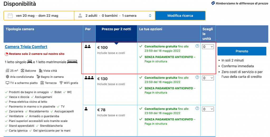The height and width of the screenshot is (137, 270).
Task: Click the guest person icon in search bar
Action: point(80,16)
